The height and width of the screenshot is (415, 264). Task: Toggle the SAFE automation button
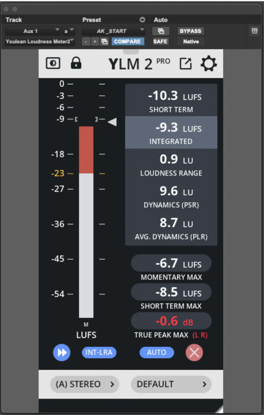coord(161,41)
